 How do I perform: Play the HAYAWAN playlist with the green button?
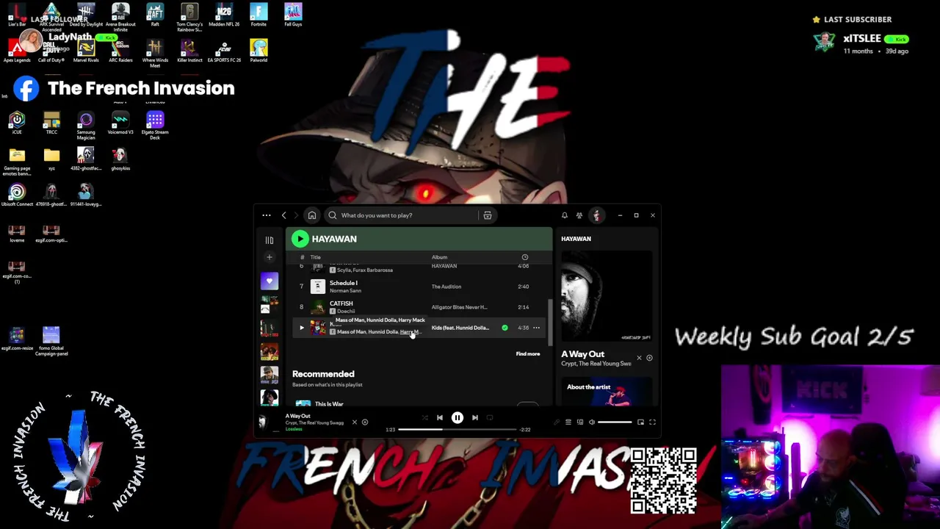pyautogui.click(x=300, y=239)
